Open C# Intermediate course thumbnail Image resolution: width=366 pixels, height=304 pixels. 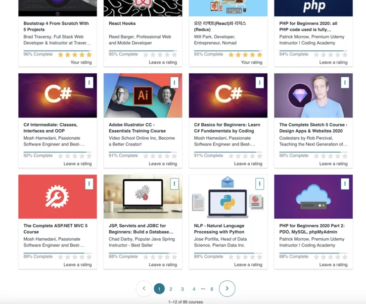click(x=58, y=96)
